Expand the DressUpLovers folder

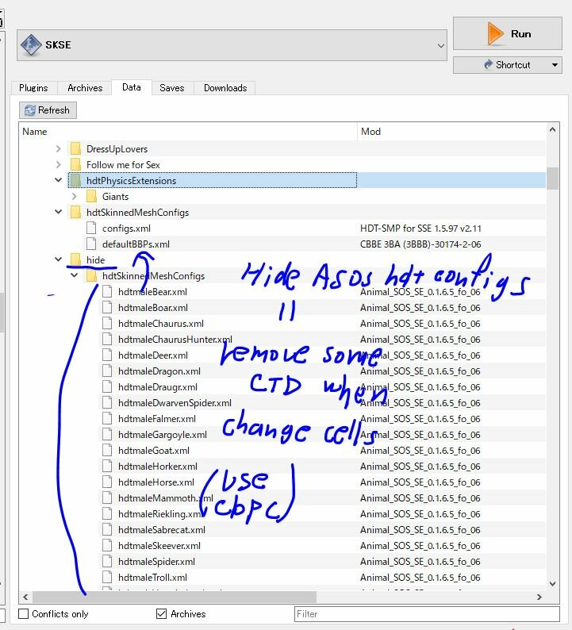click(x=59, y=148)
